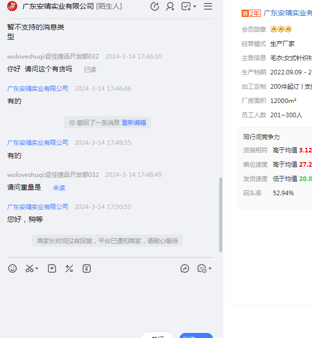Viewport: 312px width, 338px height.
Task: Expand the mark conversation dropdown arrow
Action: click(x=195, y=7)
